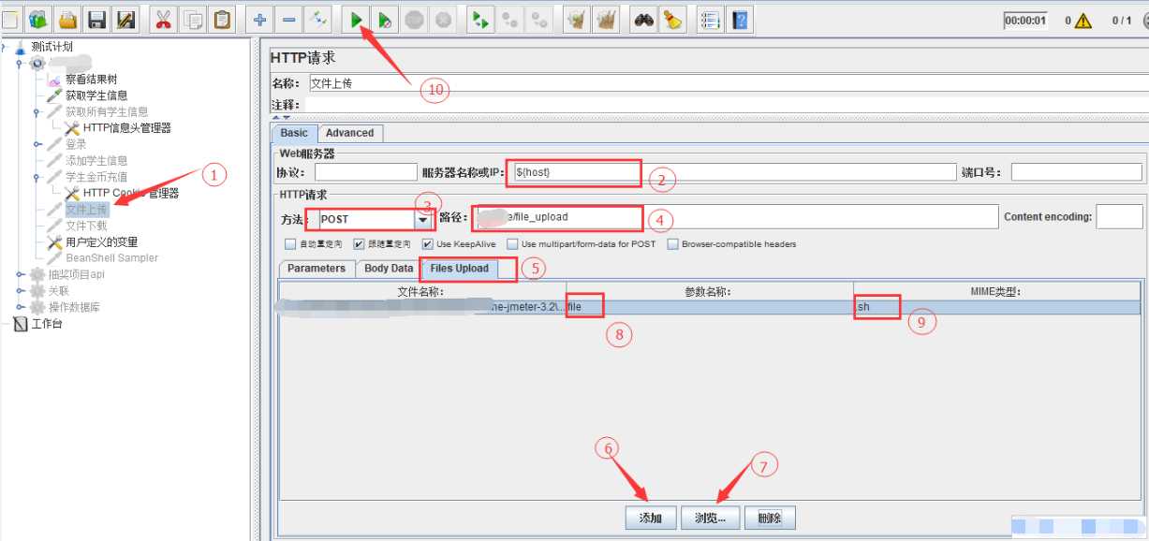Click the 服务器名称或IP field with ${host}
The width and height of the screenshot is (1149, 541).
click(x=732, y=172)
